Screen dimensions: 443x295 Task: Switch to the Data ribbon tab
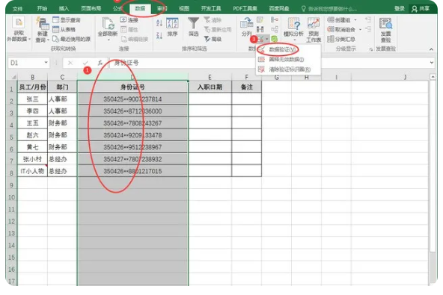pos(140,8)
